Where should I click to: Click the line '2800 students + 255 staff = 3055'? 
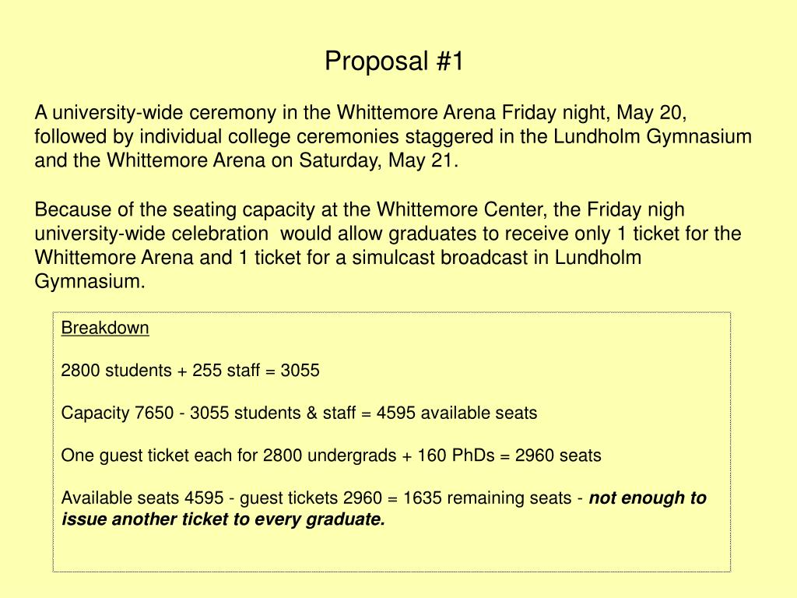(190, 370)
